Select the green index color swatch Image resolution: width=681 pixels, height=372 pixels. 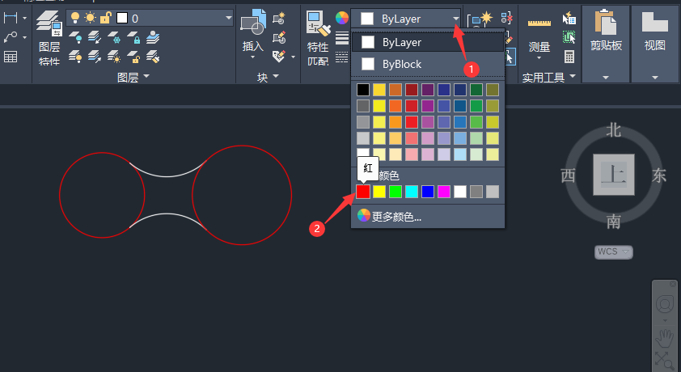395,192
